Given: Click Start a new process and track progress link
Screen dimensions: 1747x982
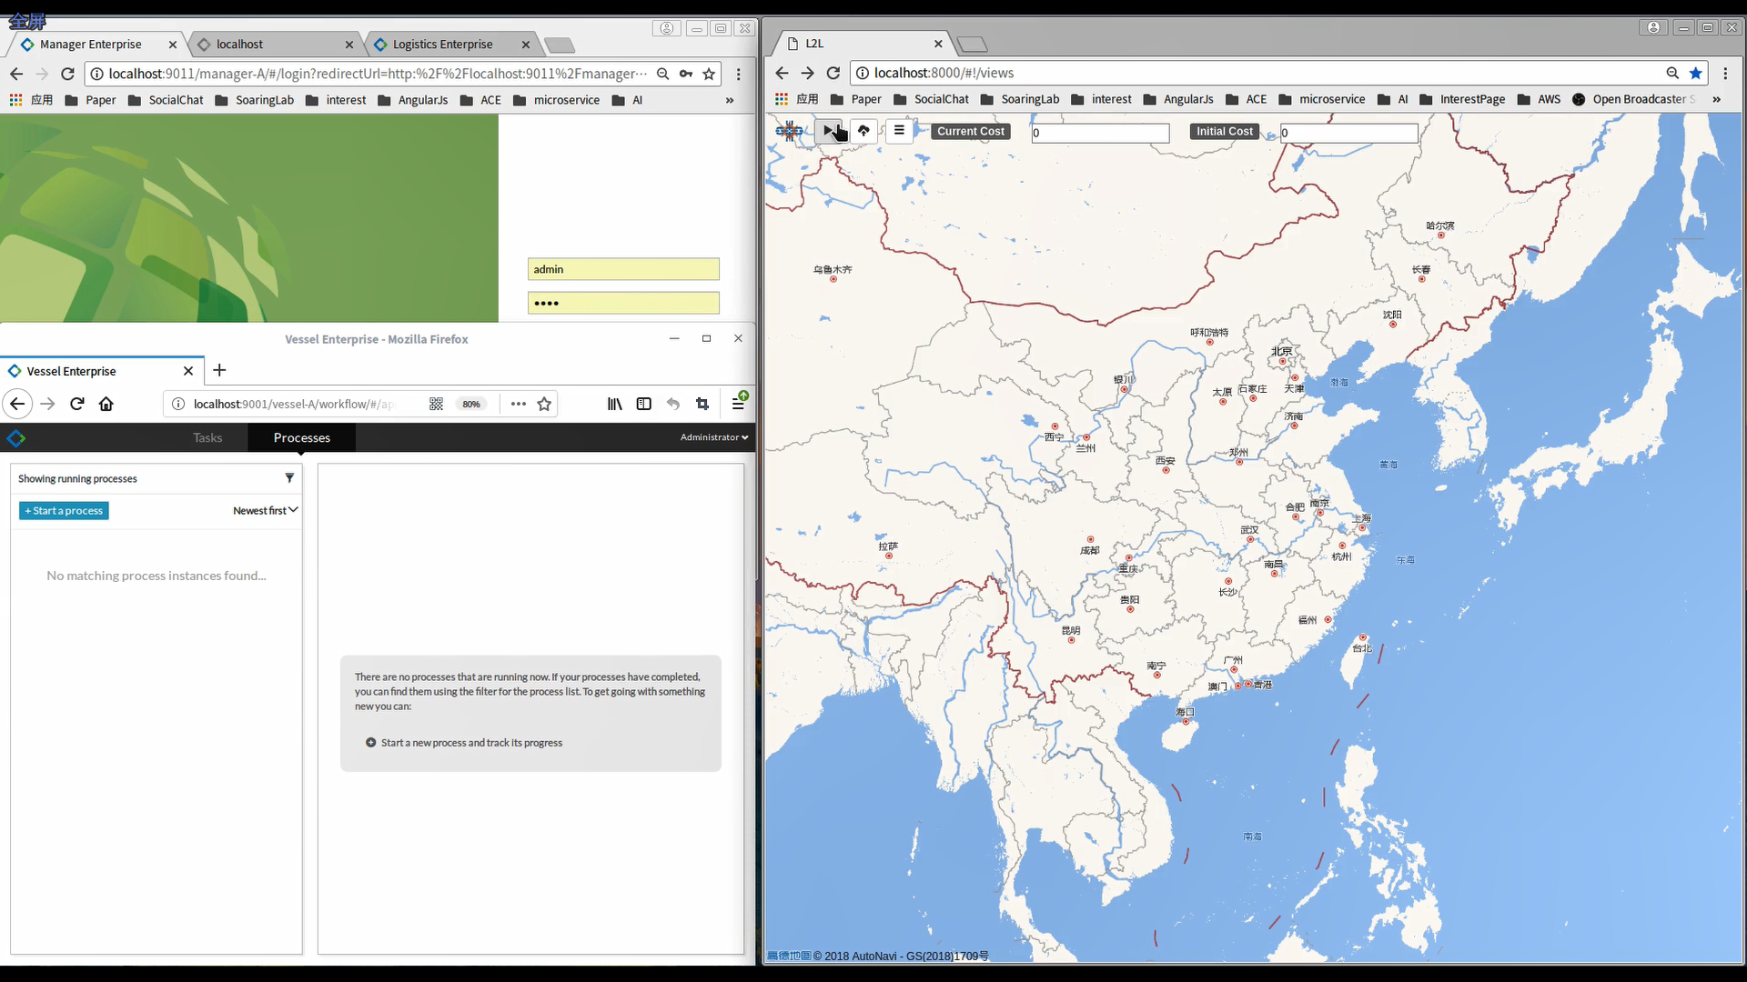Looking at the screenshot, I should tap(464, 743).
